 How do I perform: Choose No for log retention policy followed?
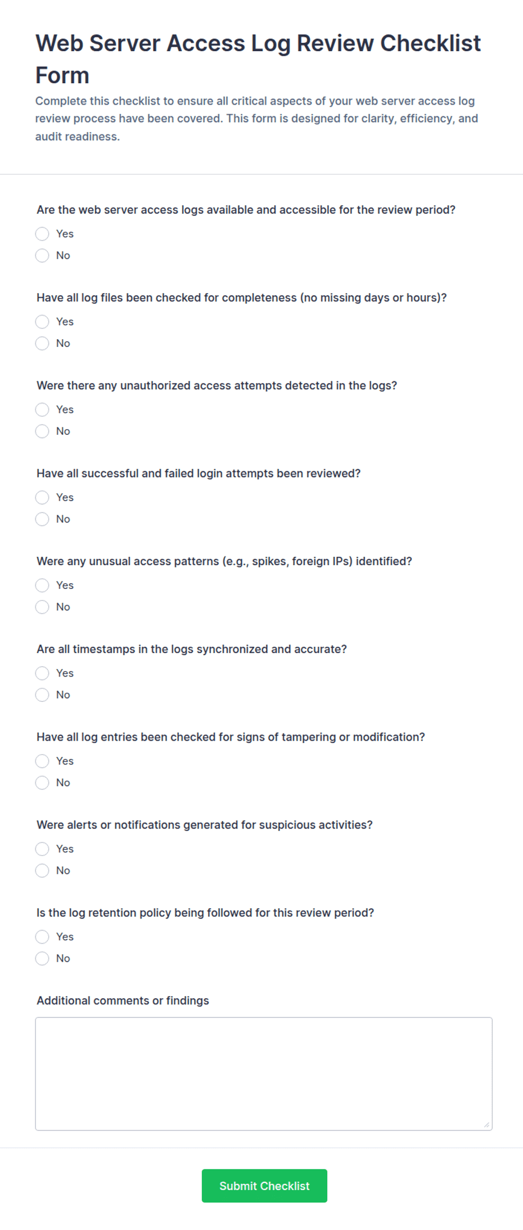tap(42, 958)
